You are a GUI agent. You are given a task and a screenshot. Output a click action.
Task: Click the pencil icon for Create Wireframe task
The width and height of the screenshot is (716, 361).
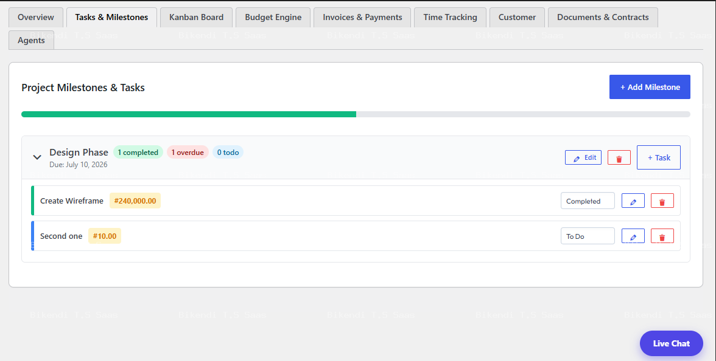click(x=633, y=201)
